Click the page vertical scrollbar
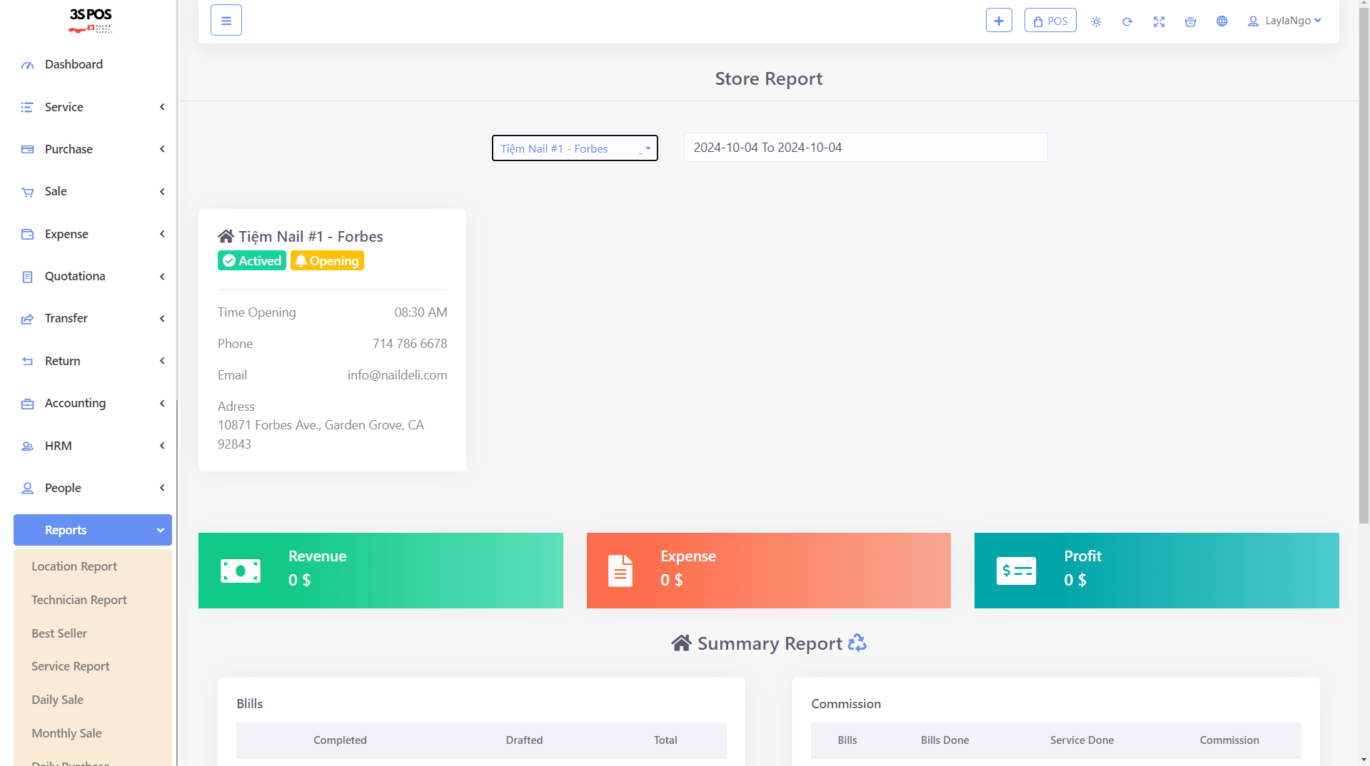 (1364, 285)
